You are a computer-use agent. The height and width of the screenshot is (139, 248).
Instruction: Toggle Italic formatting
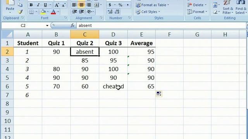38,5
